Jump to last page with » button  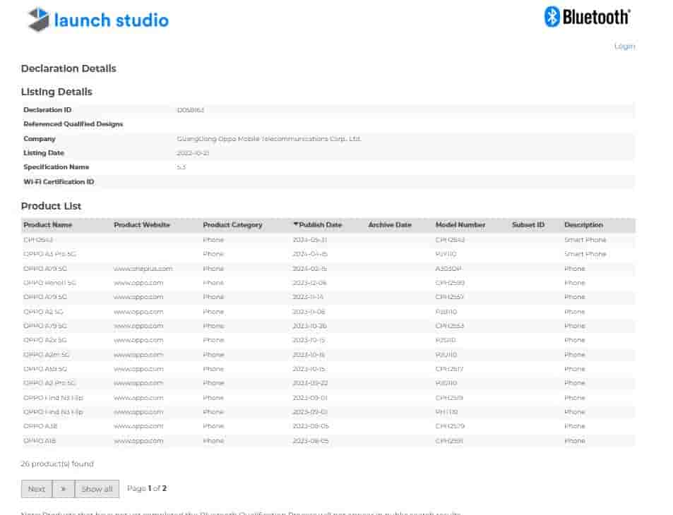pos(63,489)
